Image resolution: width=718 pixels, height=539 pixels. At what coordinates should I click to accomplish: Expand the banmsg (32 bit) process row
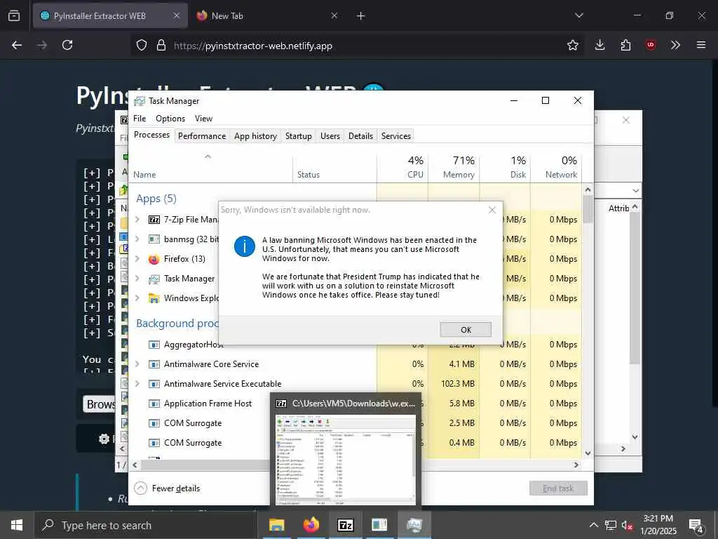tap(137, 239)
